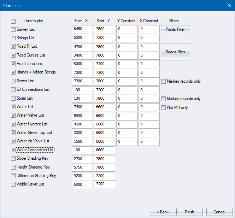Tick the Slope Shading Key checkbox
235x218 pixels.
pos(13,159)
